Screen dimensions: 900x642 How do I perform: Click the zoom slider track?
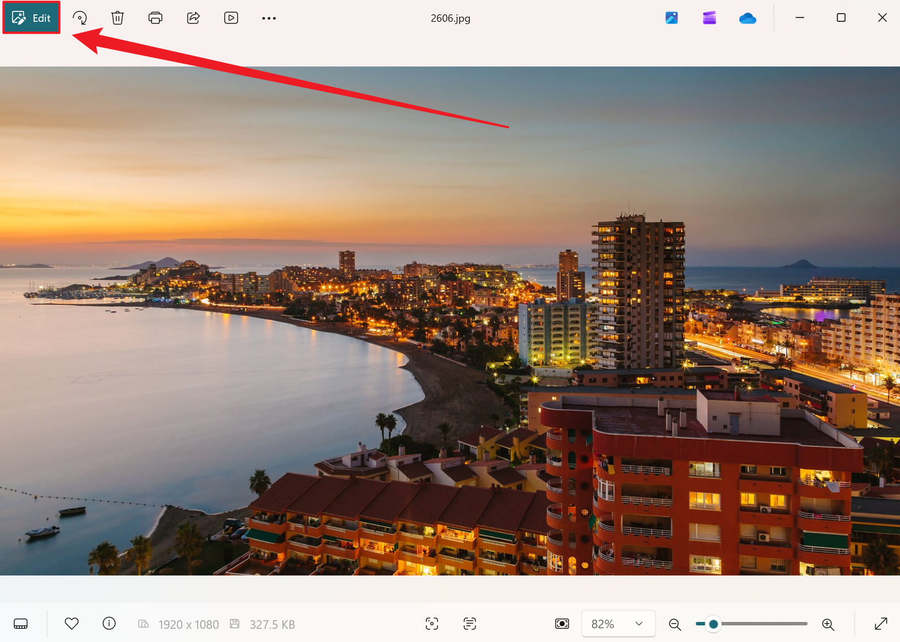pyautogui.click(x=763, y=624)
